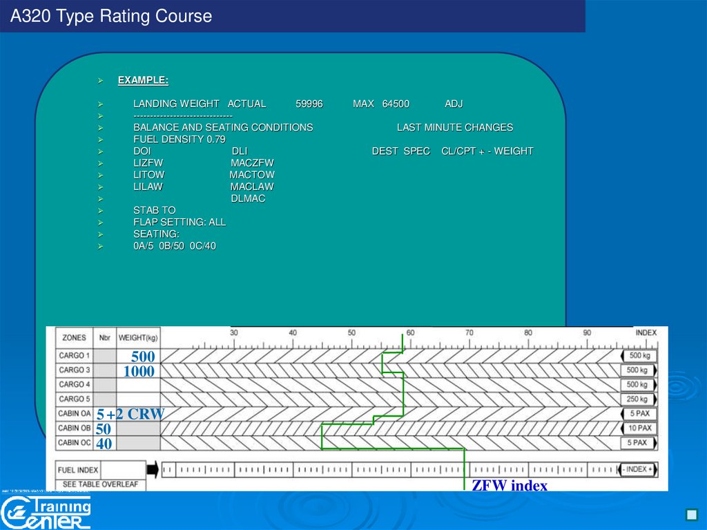707x530 pixels.
Task: Click the MAX 64500 text
Action: pos(381,104)
